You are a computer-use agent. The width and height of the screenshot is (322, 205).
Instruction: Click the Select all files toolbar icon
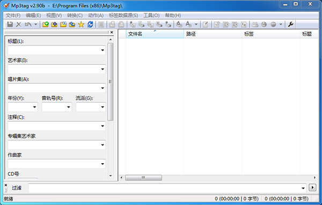click(101, 25)
